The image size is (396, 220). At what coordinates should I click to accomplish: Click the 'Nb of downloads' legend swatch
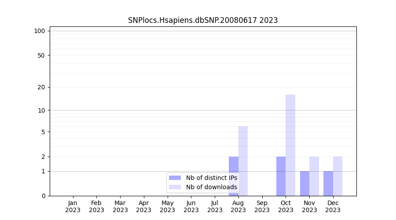[175, 187]
